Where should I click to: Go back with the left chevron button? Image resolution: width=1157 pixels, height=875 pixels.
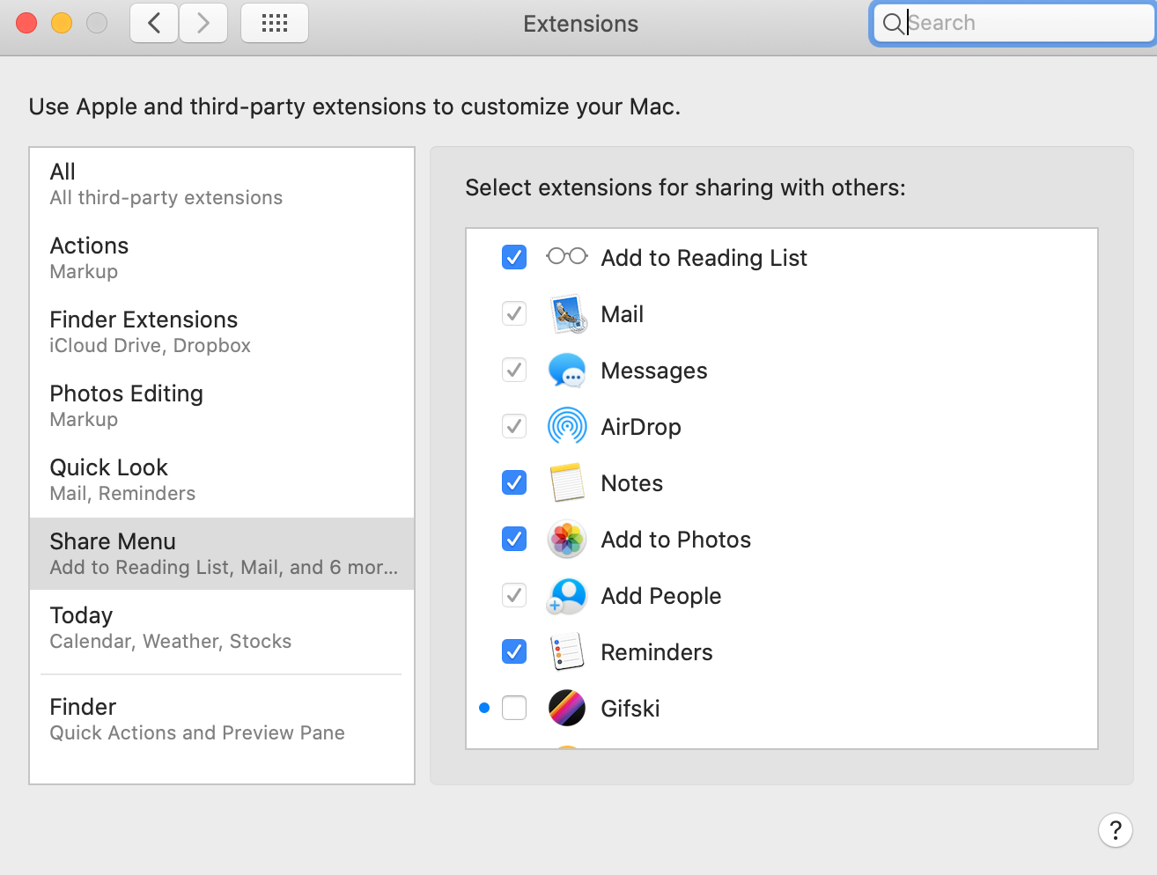click(x=154, y=23)
